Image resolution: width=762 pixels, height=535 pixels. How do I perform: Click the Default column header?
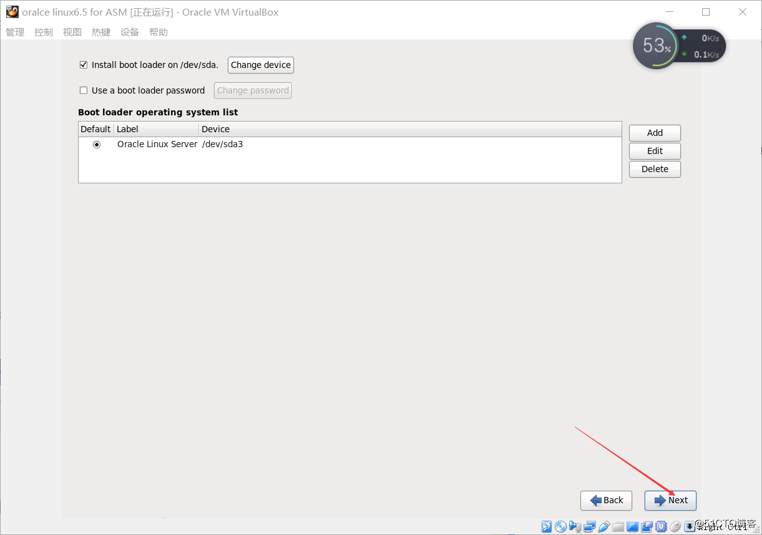95,129
